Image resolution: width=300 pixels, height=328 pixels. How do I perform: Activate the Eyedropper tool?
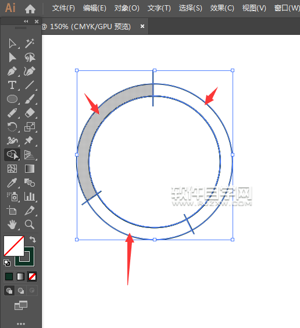(12, 183)
